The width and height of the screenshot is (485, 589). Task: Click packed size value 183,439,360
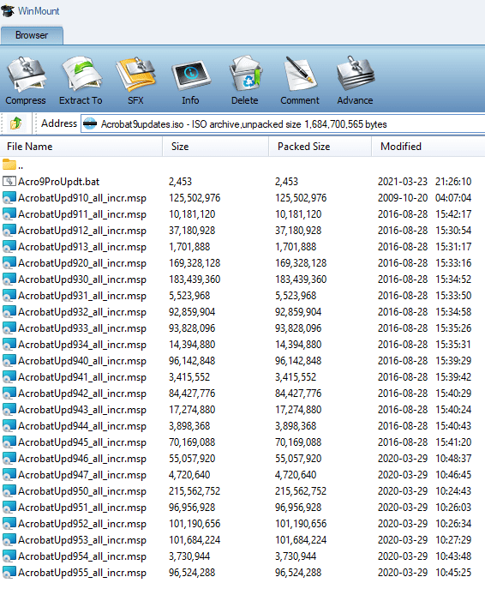tap(301, 279)
